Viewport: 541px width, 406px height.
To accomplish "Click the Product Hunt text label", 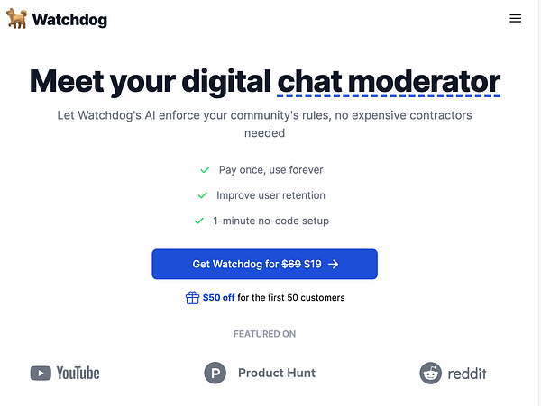I will point(277,373).
